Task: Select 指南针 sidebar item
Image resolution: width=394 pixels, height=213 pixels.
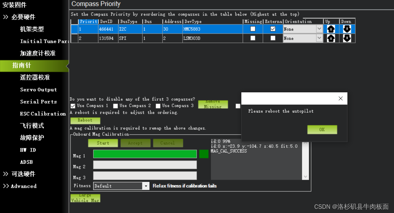Action: pyautogui.click(x=34, y=66)
